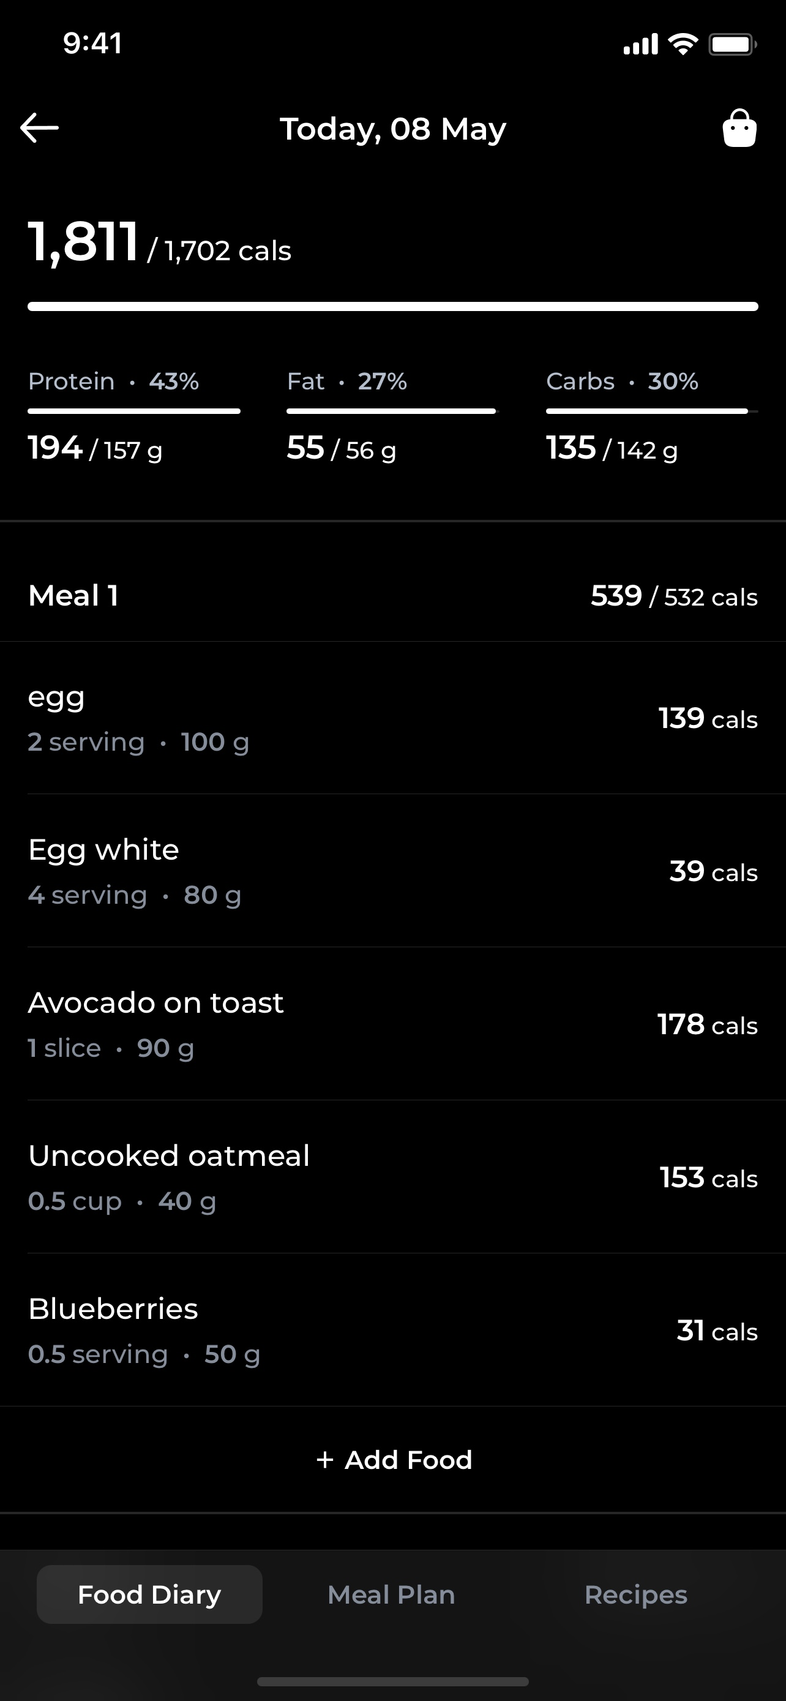786x1701 pixels.
Task: Open the egg food entry
Action: click(394, 718)
